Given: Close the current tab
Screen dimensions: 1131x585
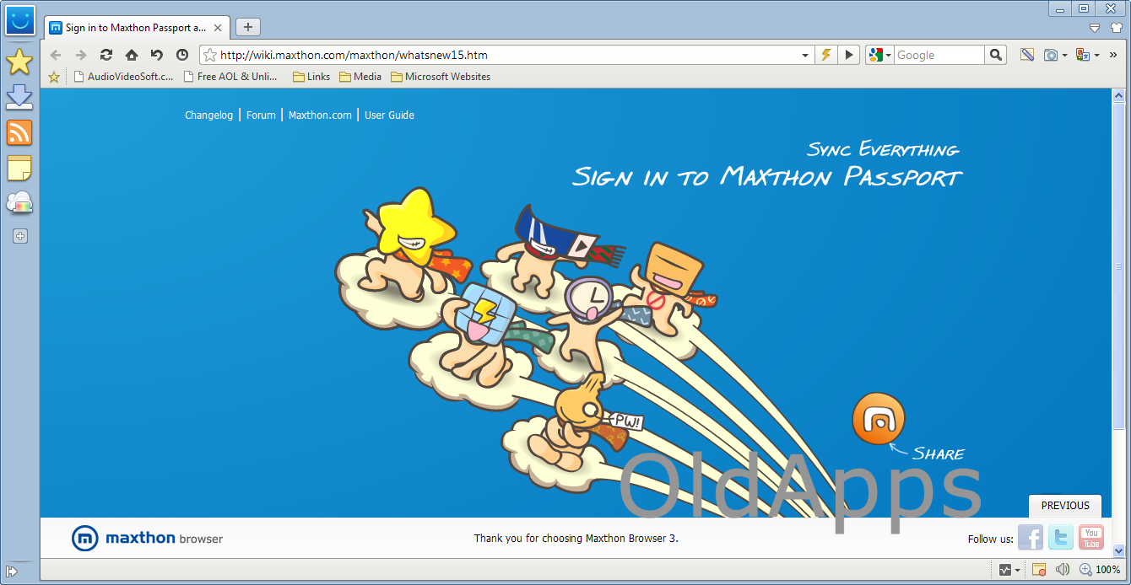Looking at the screenshot, I should [x=218, y=28].
